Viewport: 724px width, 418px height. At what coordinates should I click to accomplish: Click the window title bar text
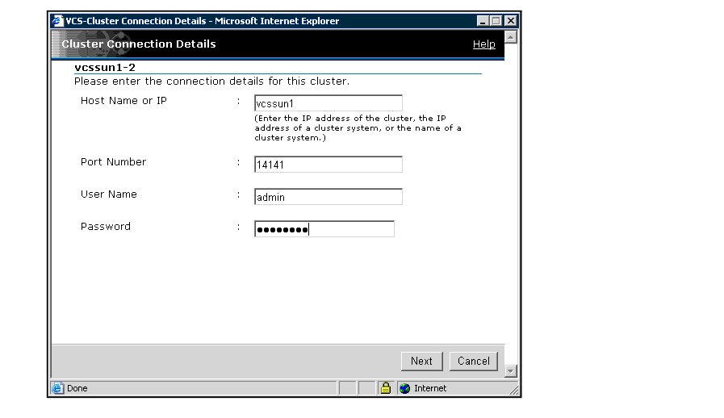pyautogui.click(x=202, y=21)
